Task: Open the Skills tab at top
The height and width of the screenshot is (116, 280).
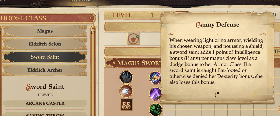Action: pyautogui.click(x=81, y=1)
